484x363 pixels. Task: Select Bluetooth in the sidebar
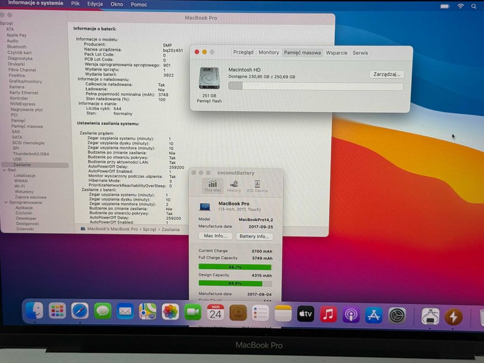[17, 47]
